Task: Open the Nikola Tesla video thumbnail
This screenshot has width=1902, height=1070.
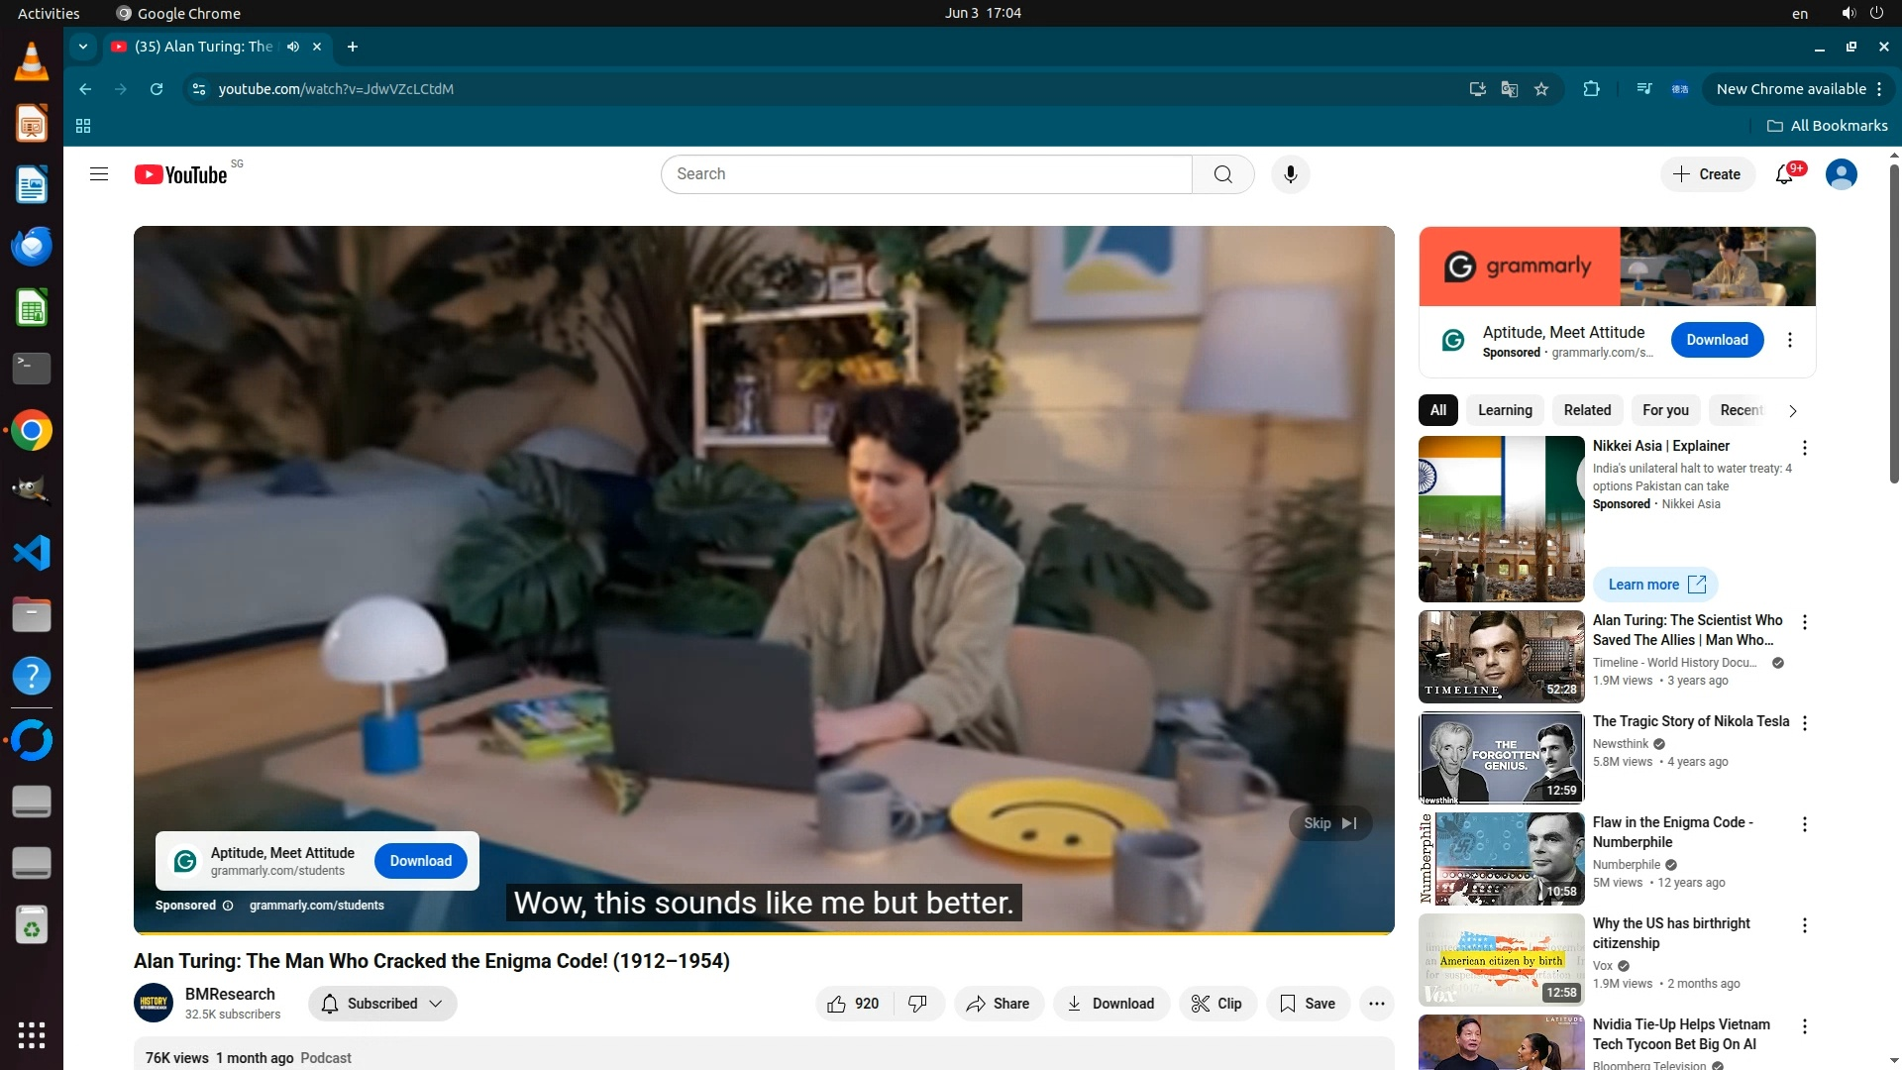Action: point(1501,758)
